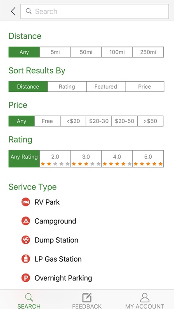Click into the Search input field
This screenshot has width=174, height=309.
click(x=94, y=12)
